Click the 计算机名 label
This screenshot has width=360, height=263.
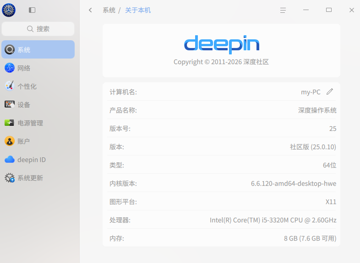[x=123, y=92]
